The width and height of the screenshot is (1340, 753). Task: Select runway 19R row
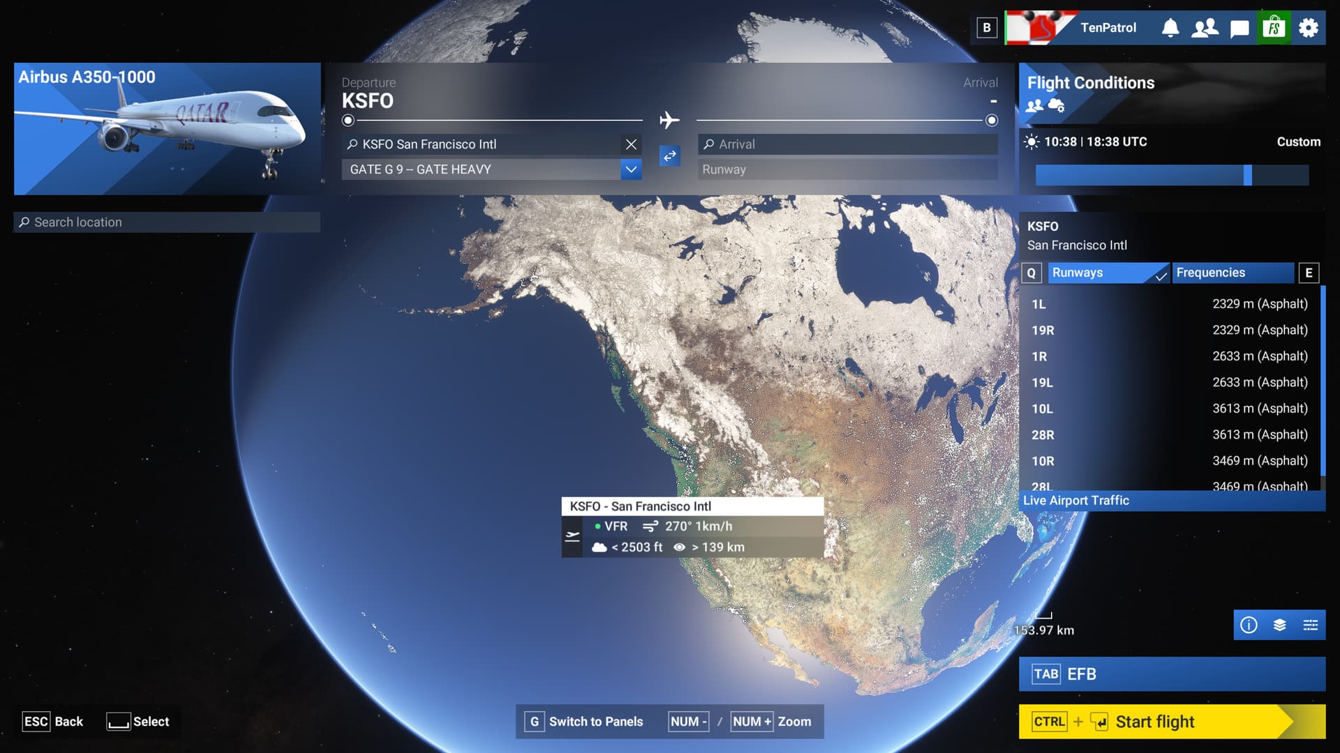click(x=1170, y=330)
